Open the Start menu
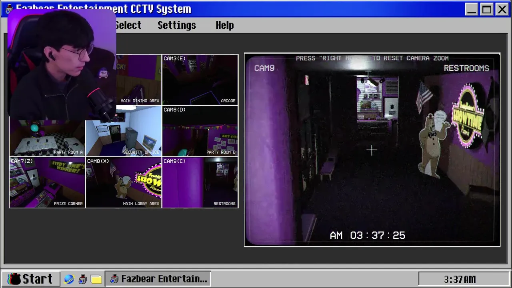Image resolution: width=512 pixels, height=288 pixels. pyautogui.click(x=31, y=279)
